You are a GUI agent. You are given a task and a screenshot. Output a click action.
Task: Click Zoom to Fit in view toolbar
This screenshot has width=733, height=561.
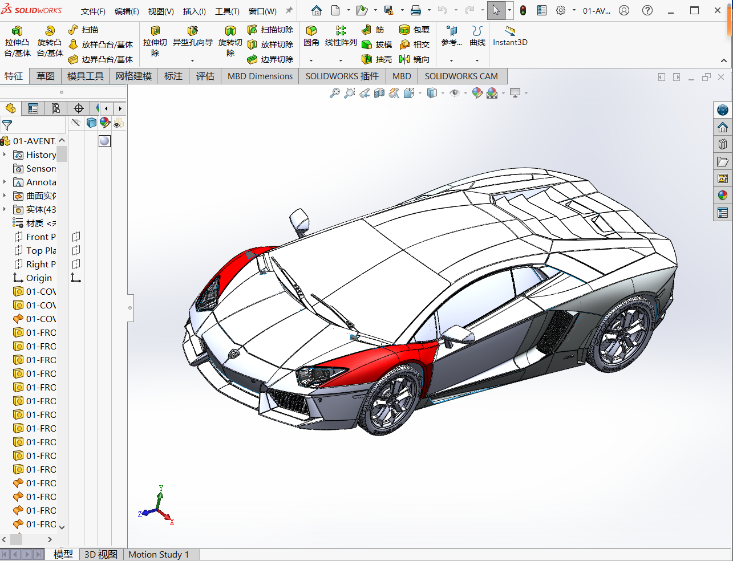(335, 93)
